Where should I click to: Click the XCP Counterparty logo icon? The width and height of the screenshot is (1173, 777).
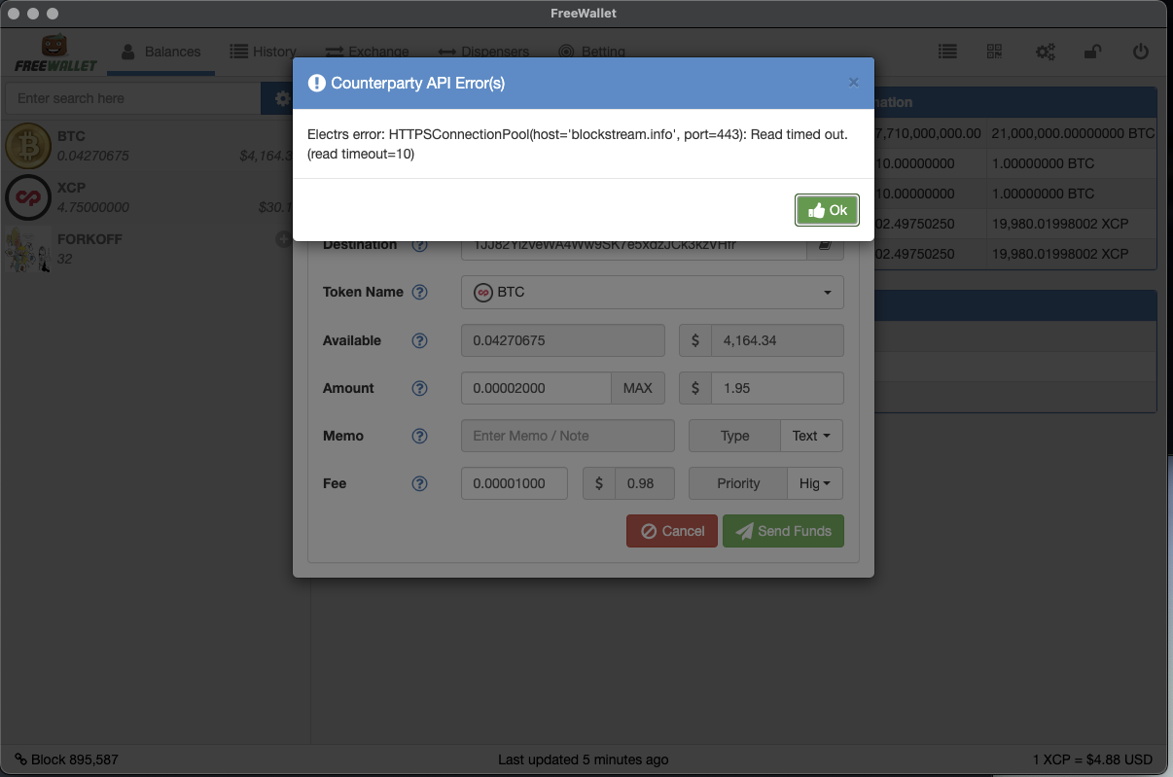[27, 197]
